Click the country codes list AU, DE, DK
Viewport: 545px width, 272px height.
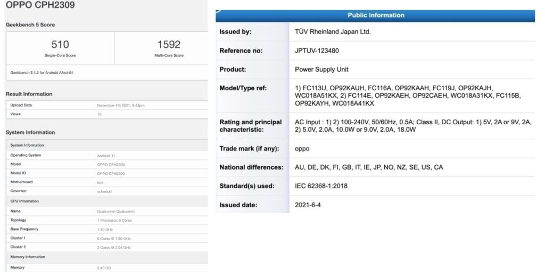tap(369, 167)
